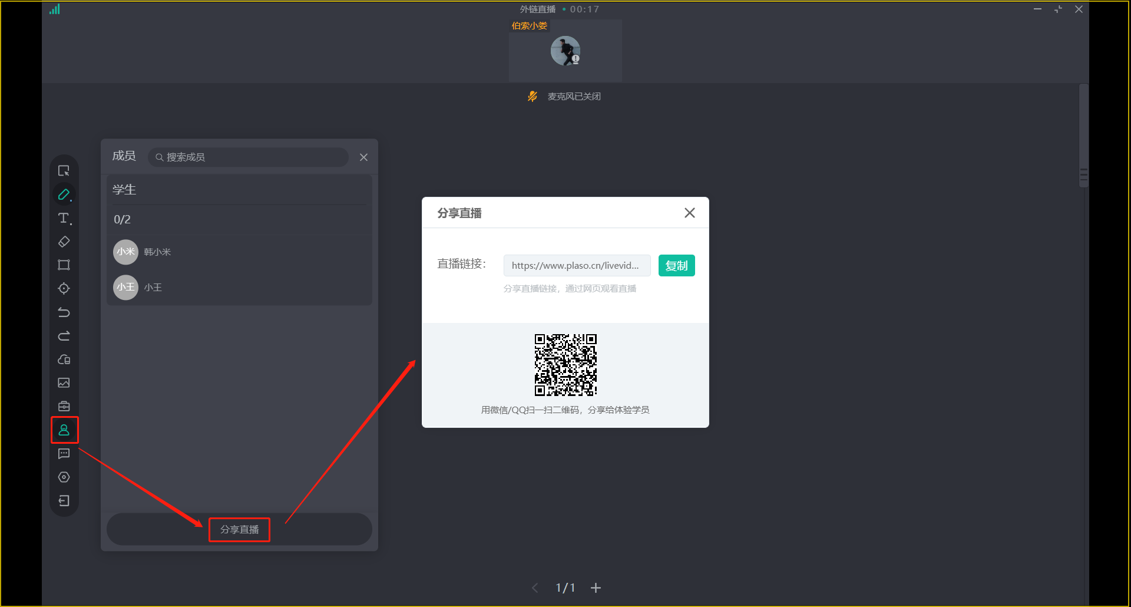Viewport: 1131px width, 607px height.
Task: Undo the last whiteboard action
Action: [x=64, y=312]
